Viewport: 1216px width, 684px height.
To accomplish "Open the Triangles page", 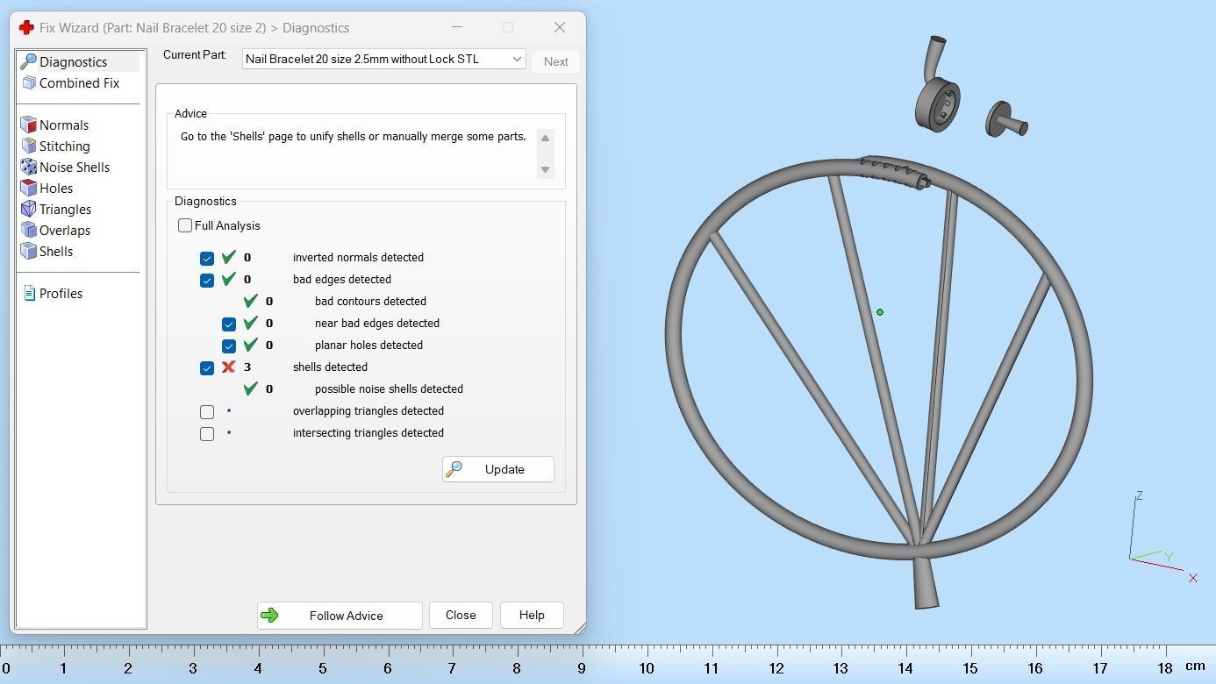I will 65,209.
